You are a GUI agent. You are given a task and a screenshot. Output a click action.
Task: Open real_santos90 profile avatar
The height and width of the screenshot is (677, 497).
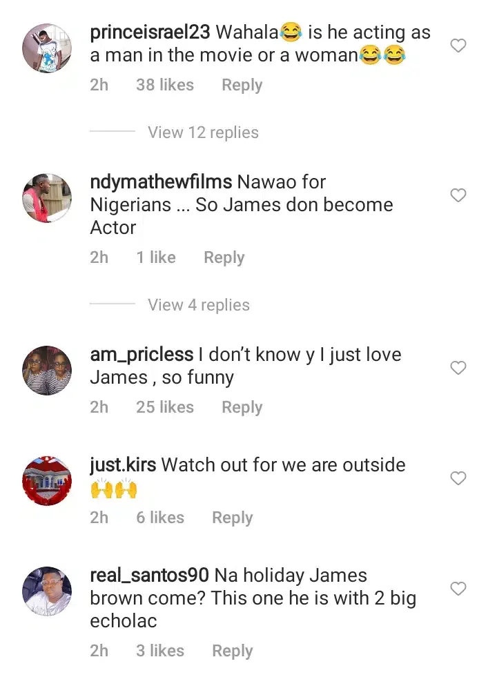pos(47,591)
